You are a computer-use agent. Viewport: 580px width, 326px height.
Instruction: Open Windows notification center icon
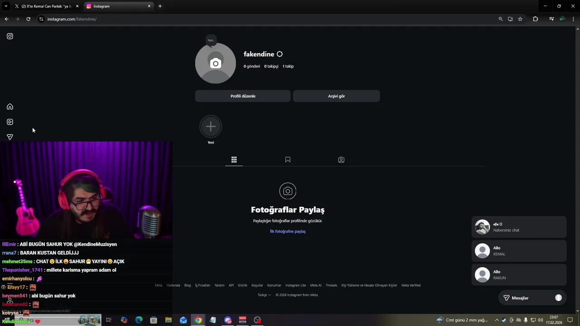click(x=570, y=320)
